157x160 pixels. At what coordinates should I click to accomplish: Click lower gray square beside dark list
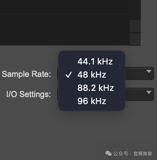(135, 39)
